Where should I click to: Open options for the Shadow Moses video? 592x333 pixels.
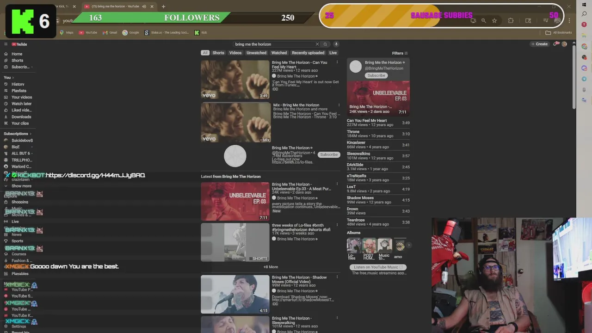point(337,277)
